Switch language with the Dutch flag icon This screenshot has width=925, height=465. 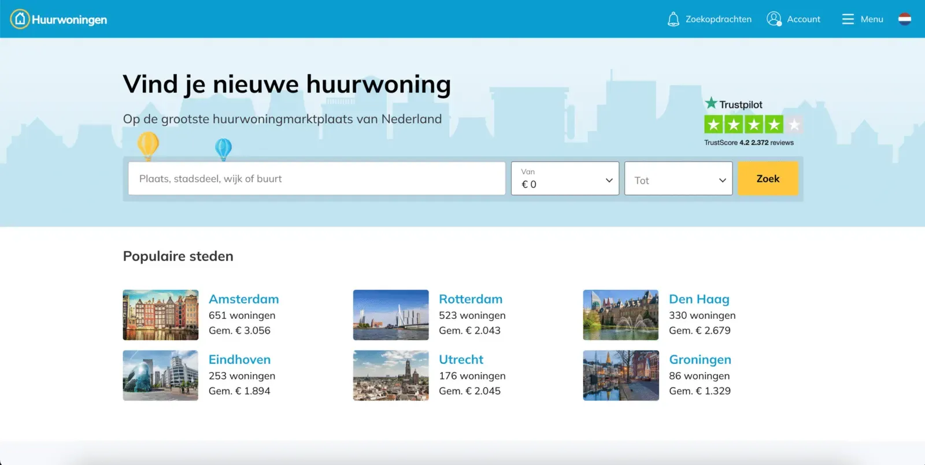905,19
